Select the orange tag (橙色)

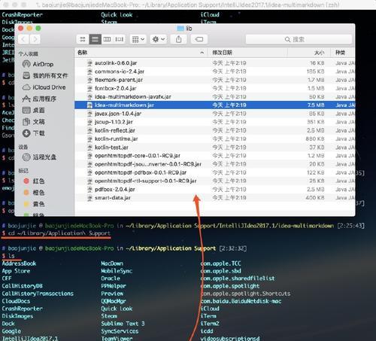pyautogui.click(x=34, y=193)
